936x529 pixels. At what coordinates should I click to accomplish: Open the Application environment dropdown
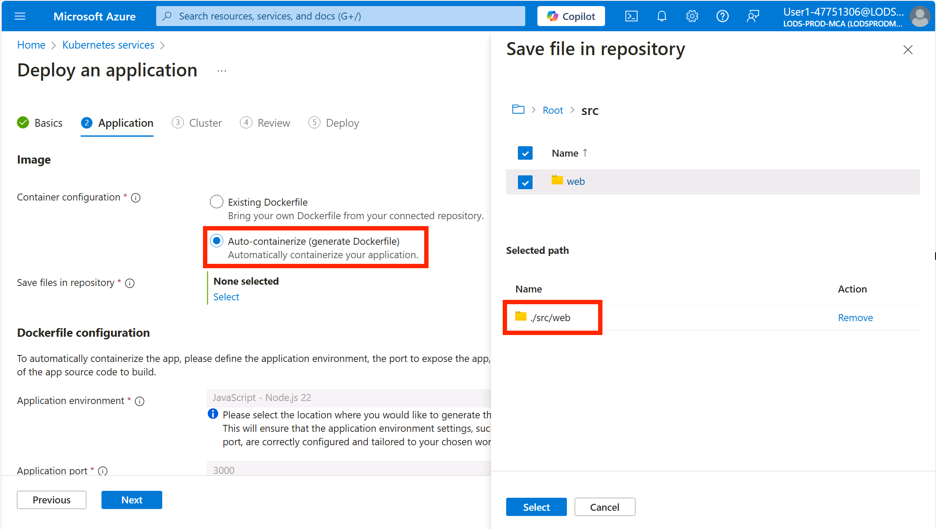[349, 398]
